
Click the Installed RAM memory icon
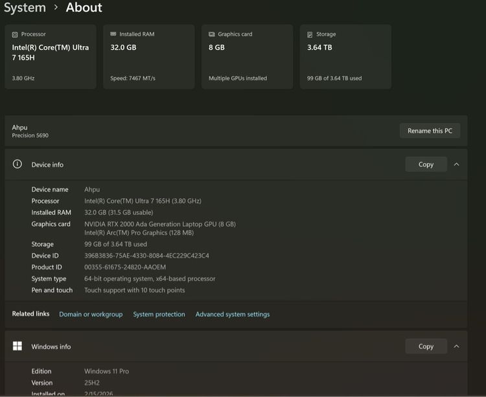point(113,34)
